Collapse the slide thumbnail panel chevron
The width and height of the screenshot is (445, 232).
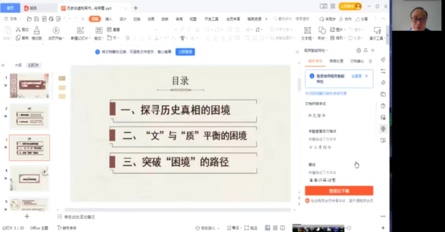coord(3,66)
